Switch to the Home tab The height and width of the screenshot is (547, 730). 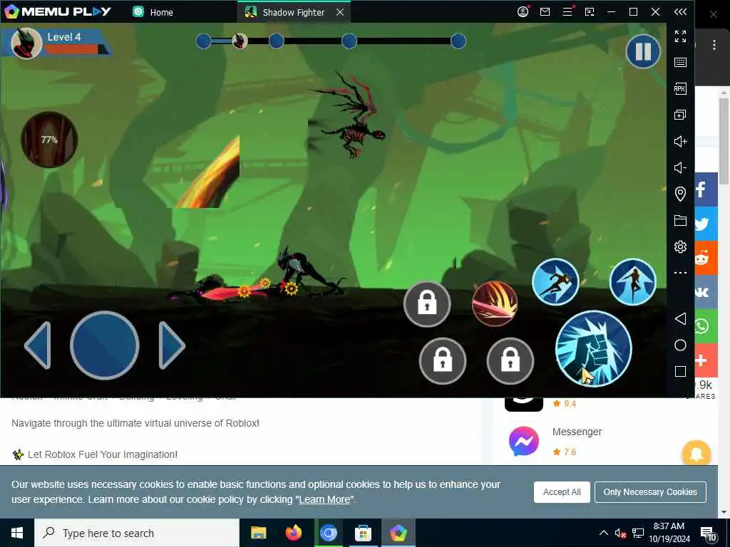[x=153, y=12]
